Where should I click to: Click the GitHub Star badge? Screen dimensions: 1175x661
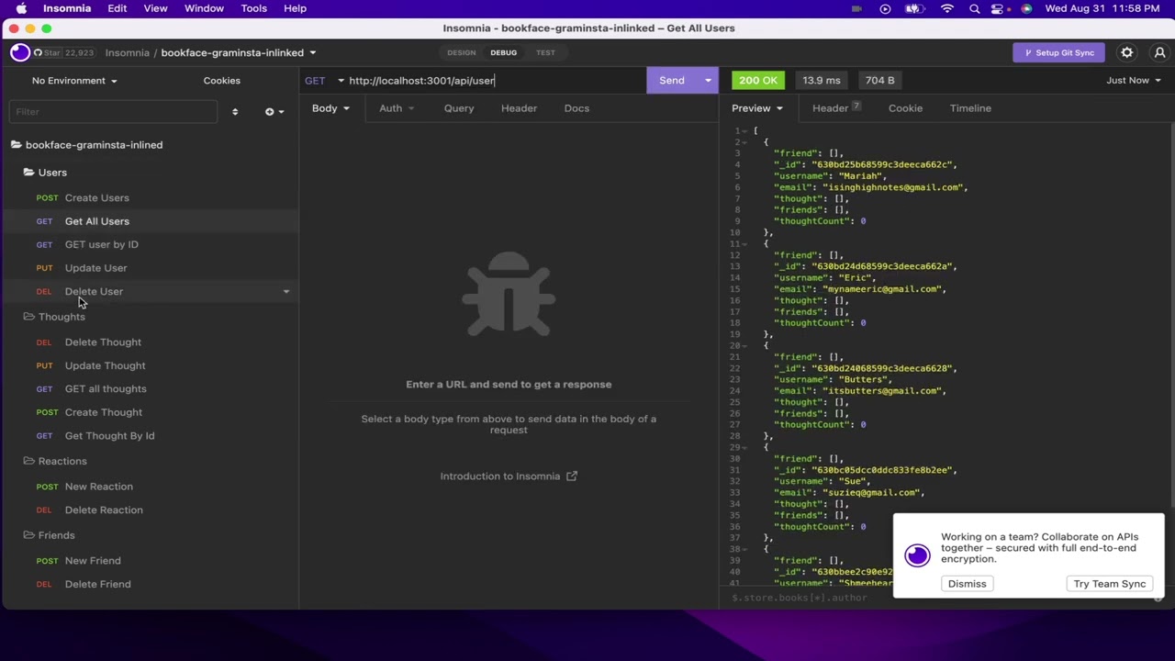[x=64, y=52]
